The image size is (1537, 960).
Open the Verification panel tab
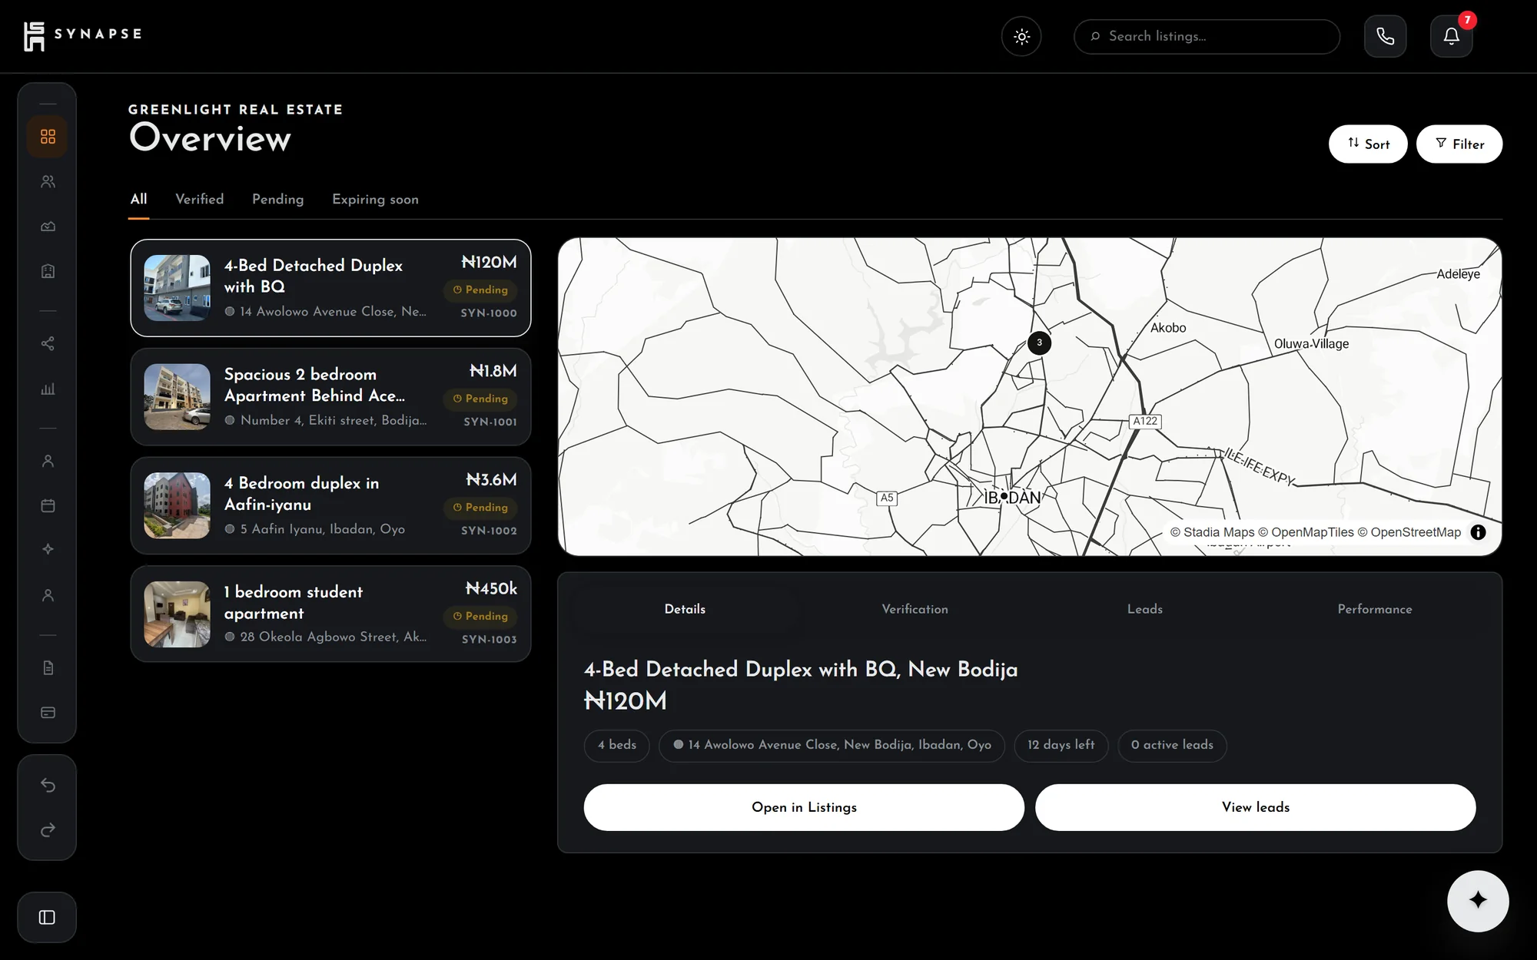915,609
